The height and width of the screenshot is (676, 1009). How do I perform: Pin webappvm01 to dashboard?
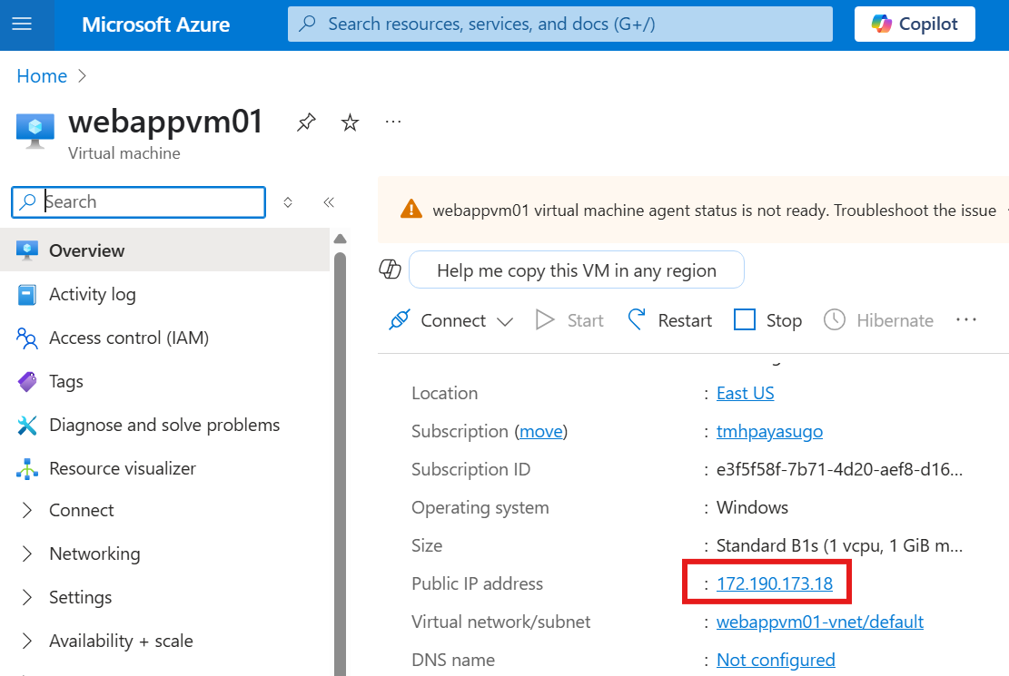[x=306, y=122]
